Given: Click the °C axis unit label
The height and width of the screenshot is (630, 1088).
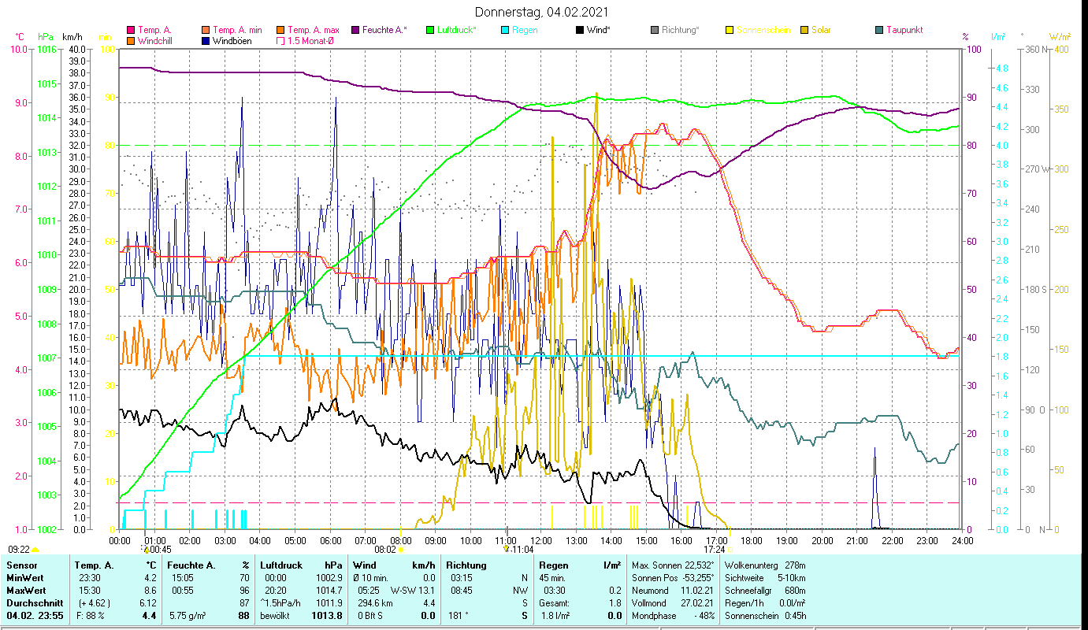Looking at the screenshot, I should pyautogui.click(x=20, y=37).
